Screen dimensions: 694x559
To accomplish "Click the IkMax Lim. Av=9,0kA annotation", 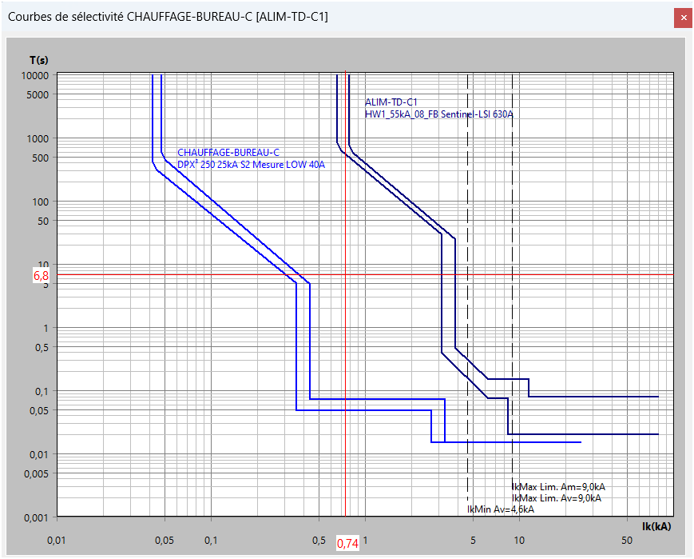I will 556,497.
